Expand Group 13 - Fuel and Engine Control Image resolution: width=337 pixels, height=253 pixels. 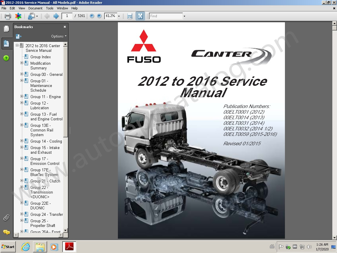(22, 114)
